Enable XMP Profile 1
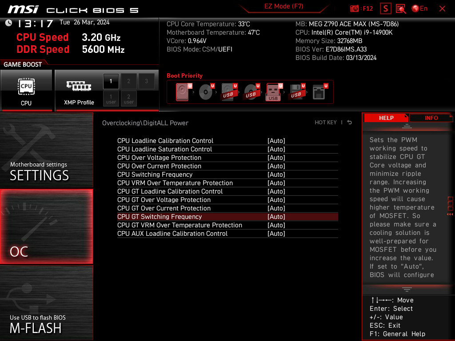 [x=111, y=81]
